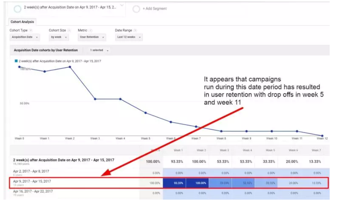
Task: Click the Metric help icon
Action: point(91,30)
